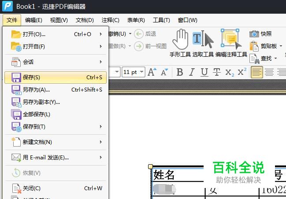Screen dimensions: 286x199
Task: Click the Xunjie PDF editor app logo
Action: tap(7, 6)
